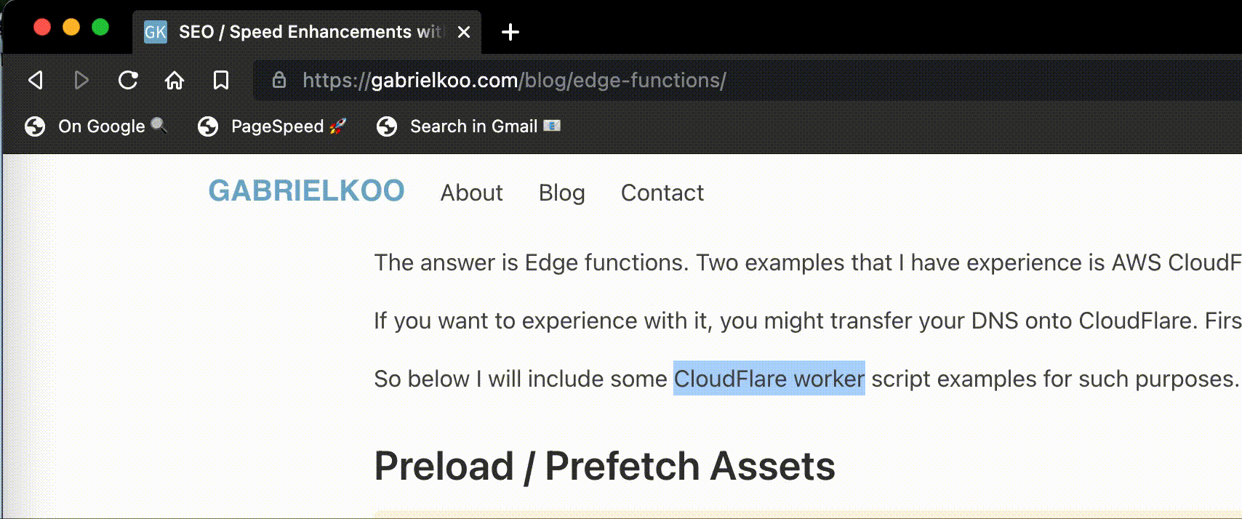Close the SEO / Speed Enhancements tab
The height and width of the screenshot is (519, 1242).
464,32
